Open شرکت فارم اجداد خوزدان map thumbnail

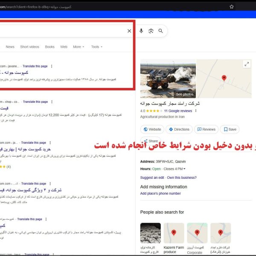tap(221, 233)
